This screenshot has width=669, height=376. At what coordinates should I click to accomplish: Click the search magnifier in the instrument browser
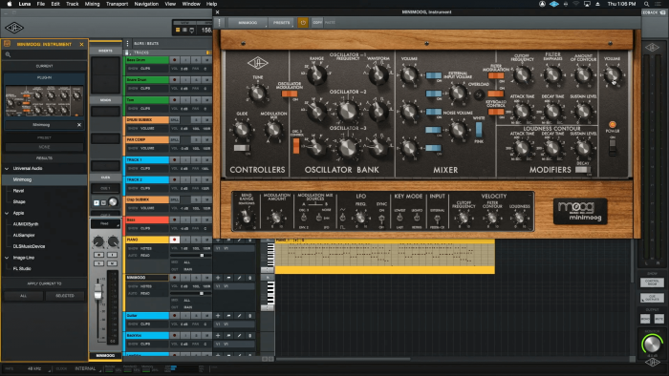(8, 54)
